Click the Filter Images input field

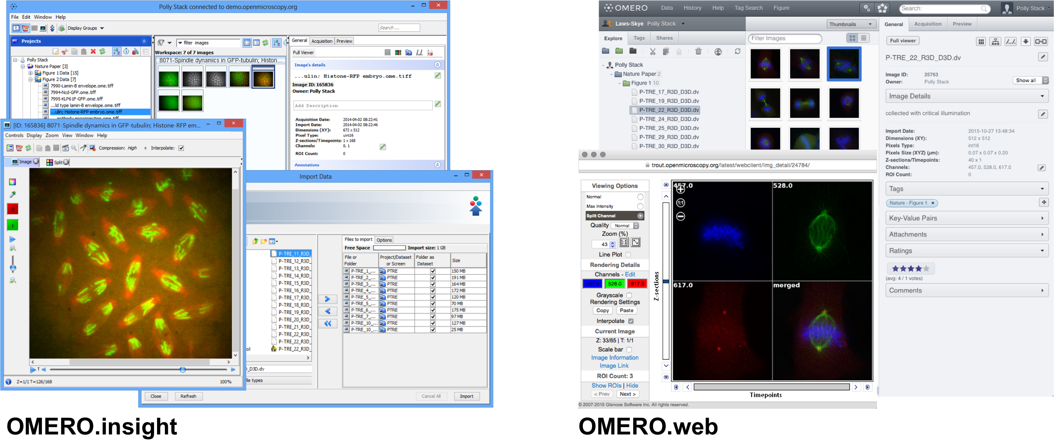pos(784,38)
